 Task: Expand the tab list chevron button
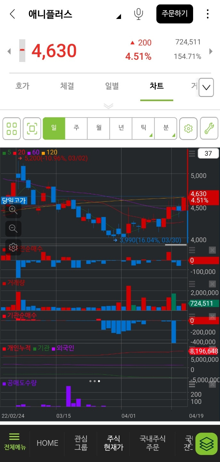click(x=206, y=87)
